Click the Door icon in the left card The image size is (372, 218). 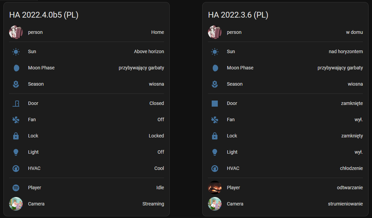(x=16, y=103)
